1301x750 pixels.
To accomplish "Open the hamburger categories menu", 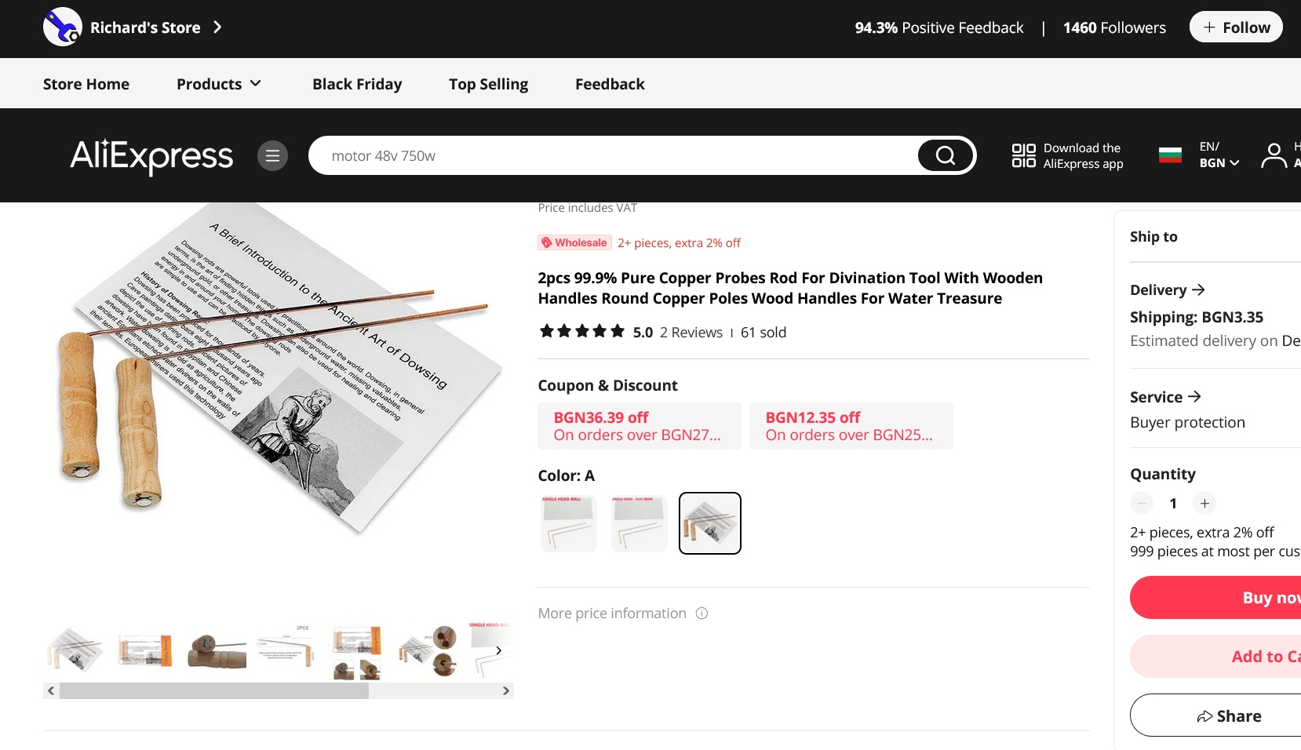I will point(272,155).
